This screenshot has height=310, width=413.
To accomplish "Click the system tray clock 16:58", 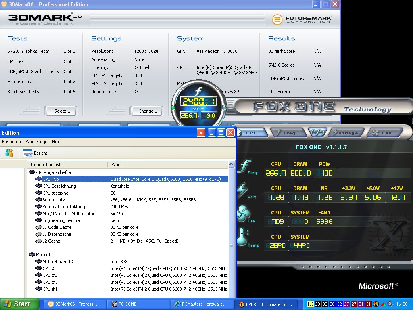I will (402, 304).
